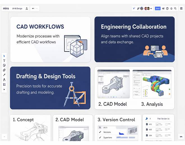185x145 pixels.
Task: Click the miro logo
Action: tap(6, 8)
